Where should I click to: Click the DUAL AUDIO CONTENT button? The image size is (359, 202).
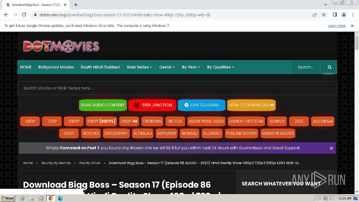[103, 105]
